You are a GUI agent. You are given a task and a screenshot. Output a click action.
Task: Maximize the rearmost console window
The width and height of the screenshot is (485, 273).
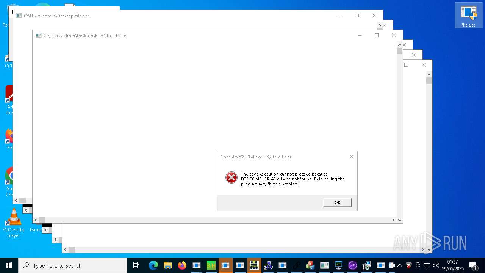[x=406, y=65]
